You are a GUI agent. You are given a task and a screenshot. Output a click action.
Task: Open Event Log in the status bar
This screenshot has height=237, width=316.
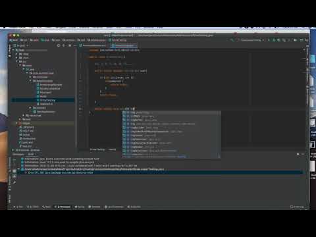tap(297, 207)
